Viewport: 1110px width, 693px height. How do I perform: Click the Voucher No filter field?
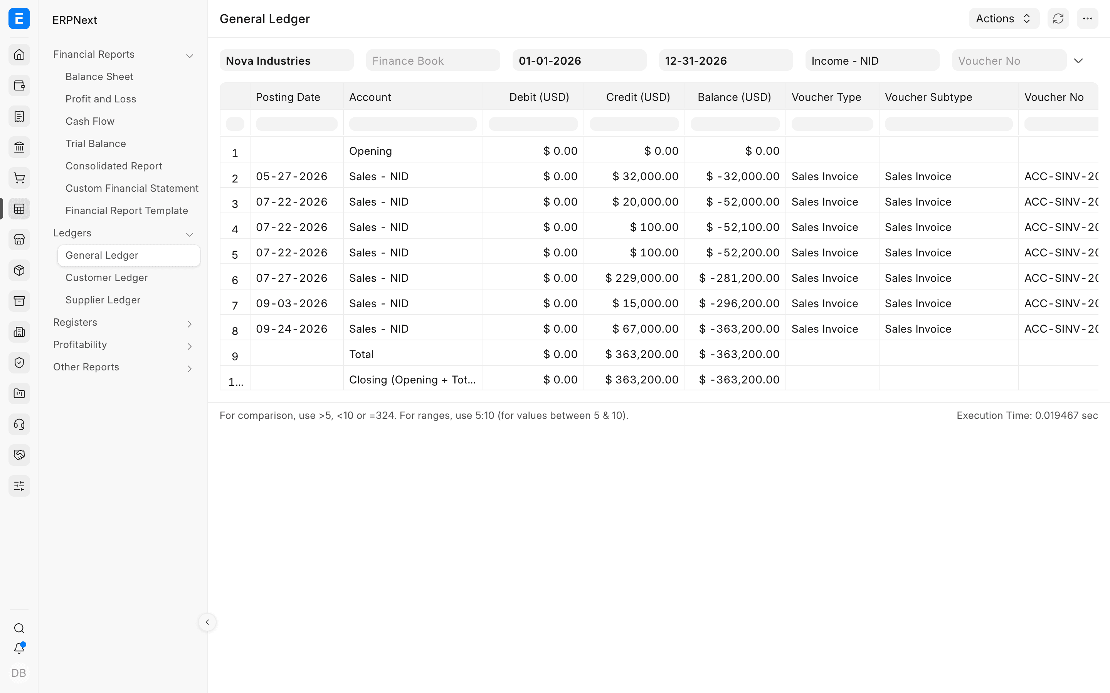1009,60
